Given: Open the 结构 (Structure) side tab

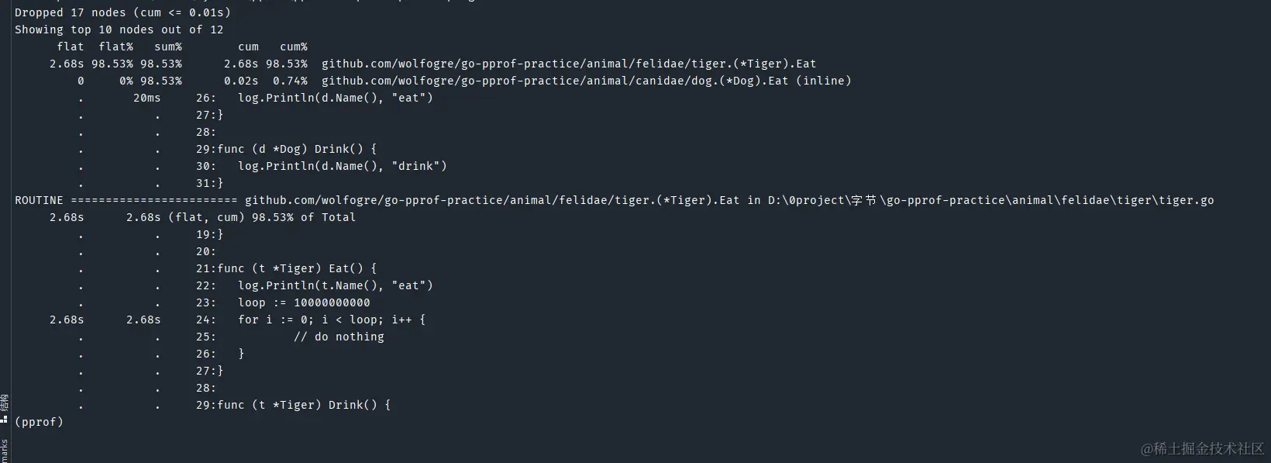Looking at the screenshot, I should 4,403.
